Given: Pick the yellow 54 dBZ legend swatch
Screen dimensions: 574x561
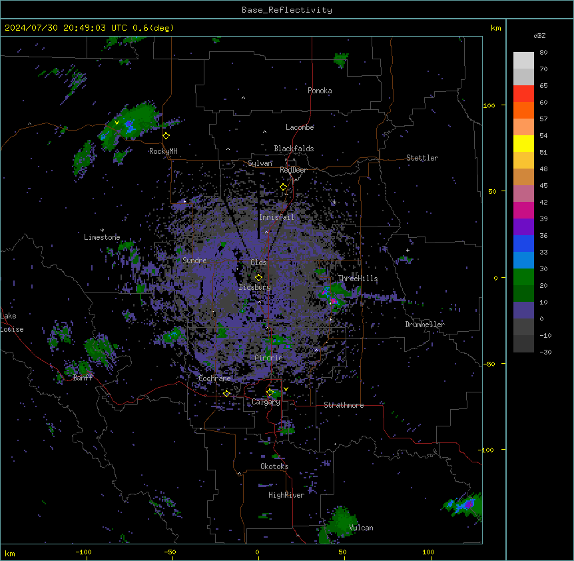Looking at the screenshot, I should (523, 143).
